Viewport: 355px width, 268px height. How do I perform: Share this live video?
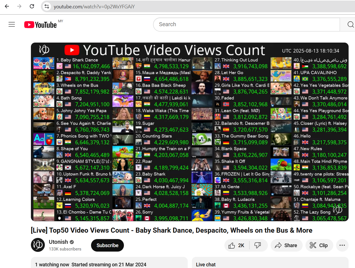(x=286, y=245)
